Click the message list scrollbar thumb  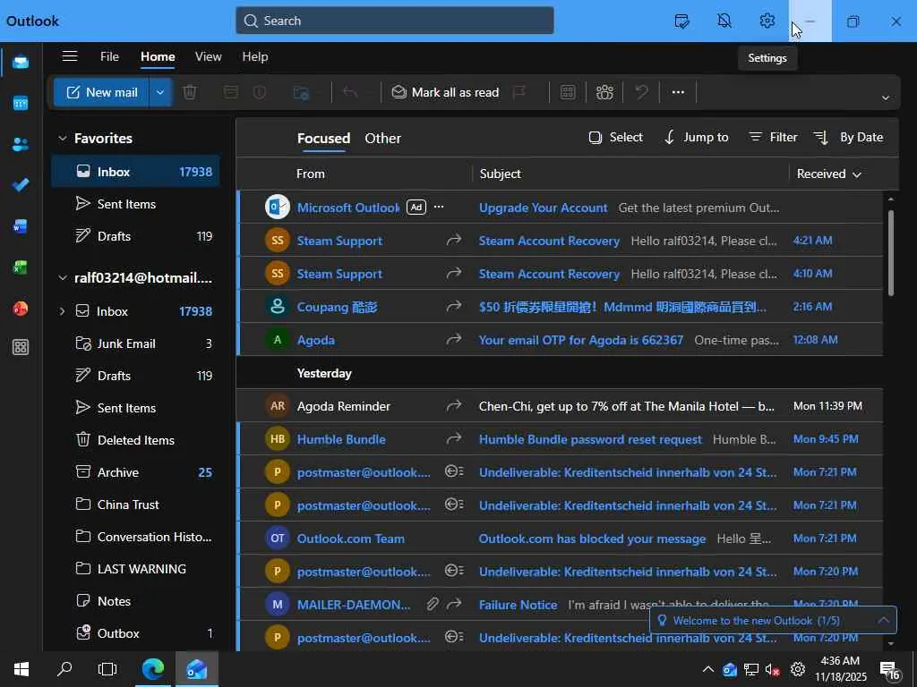click(891, 251)
